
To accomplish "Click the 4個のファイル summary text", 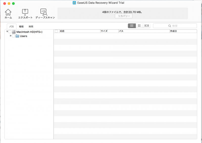I will point(122,12).
